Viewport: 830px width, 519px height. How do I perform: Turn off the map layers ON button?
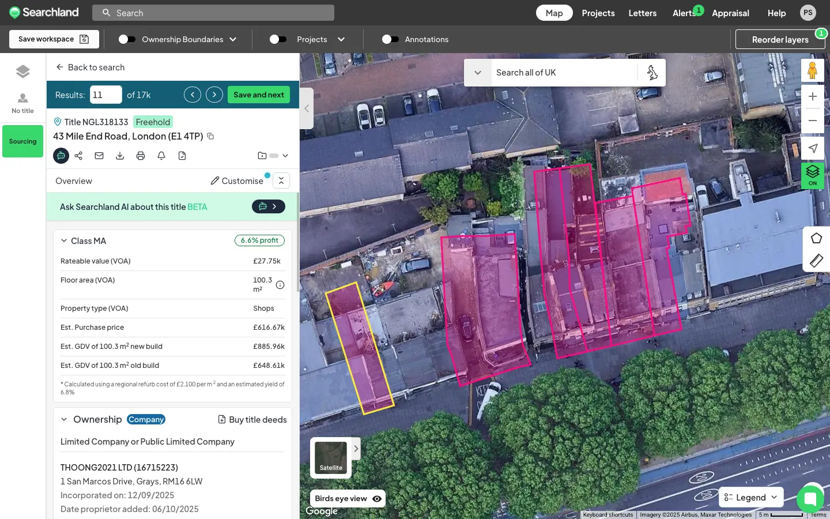coord(813,175)
